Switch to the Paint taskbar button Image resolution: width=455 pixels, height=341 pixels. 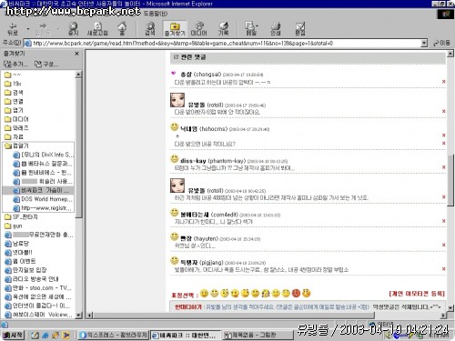coord(258,335)
